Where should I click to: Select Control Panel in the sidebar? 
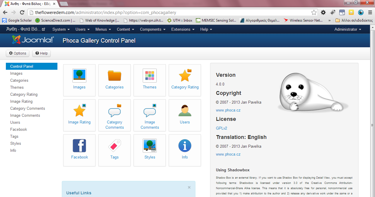click(32, 66)
